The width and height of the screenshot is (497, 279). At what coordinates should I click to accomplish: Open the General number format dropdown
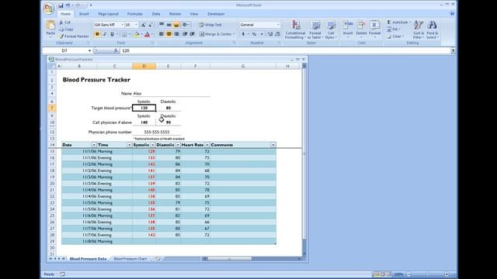coord(278,25)
